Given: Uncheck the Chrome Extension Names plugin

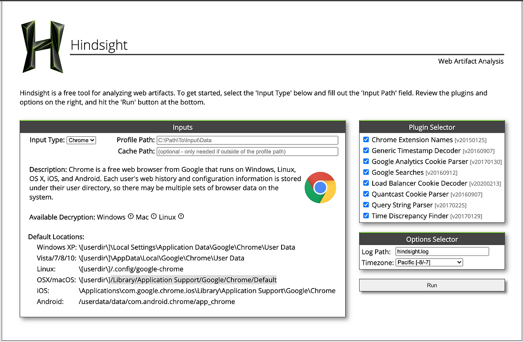Looking at the screenshot, I should point(366,140).
